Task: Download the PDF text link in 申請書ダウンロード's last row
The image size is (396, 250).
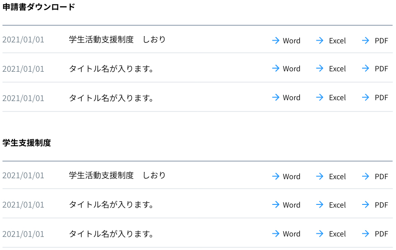Action: (381, 98)
